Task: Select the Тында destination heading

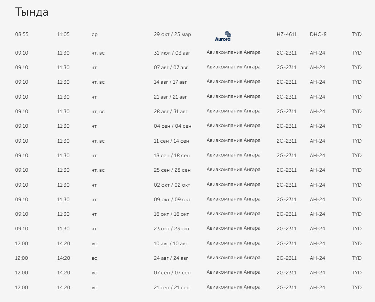Action: (x=32, y=12)
